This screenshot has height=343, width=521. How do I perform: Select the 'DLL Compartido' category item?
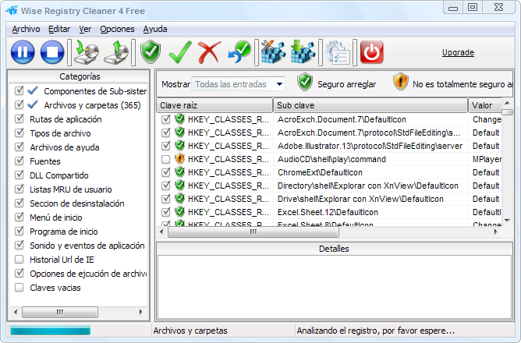58,175
